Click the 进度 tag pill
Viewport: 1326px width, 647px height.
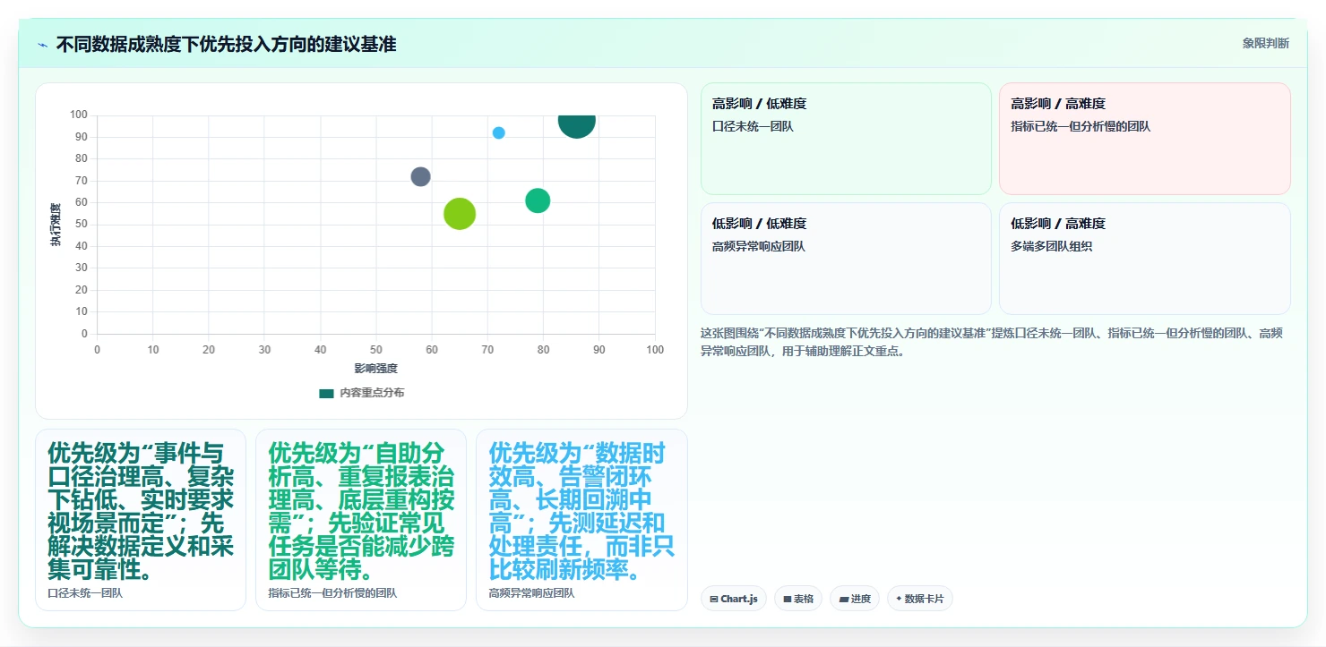pyautogui.click(x=855, y=599)
